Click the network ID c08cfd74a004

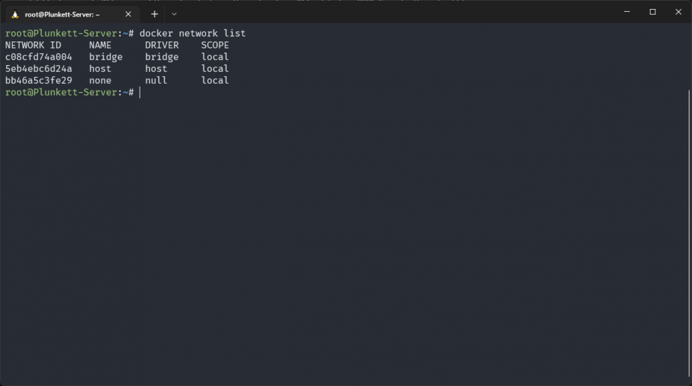pyautogui.click(x=38, y=57)
